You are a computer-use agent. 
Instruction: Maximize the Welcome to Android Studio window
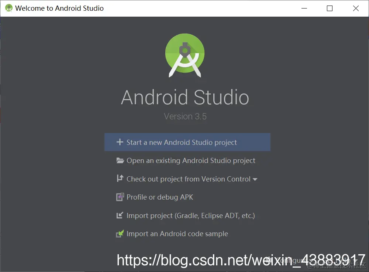(x=330, y=8)
